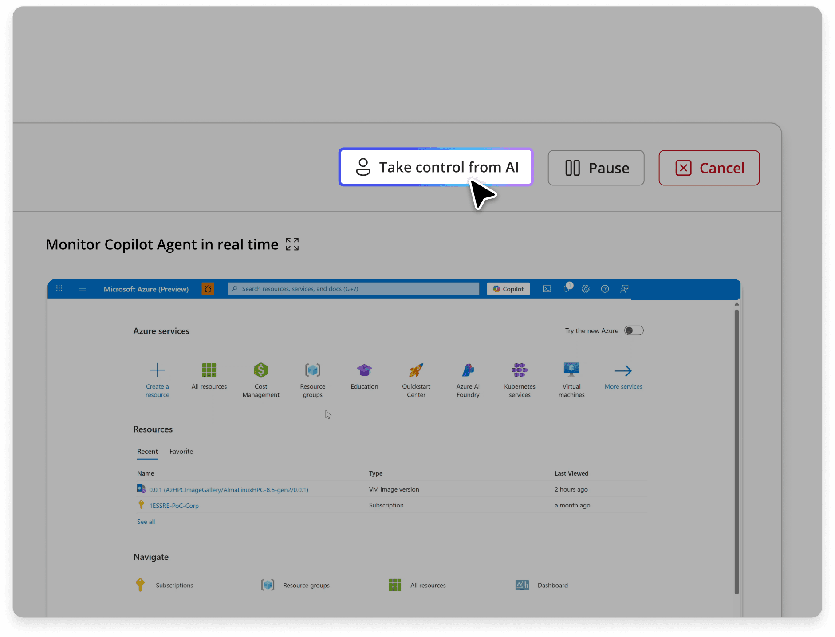The height and width of the screenshot is (637, 835).
Task: Open notifications bell icon
Action: coord(567,288)
